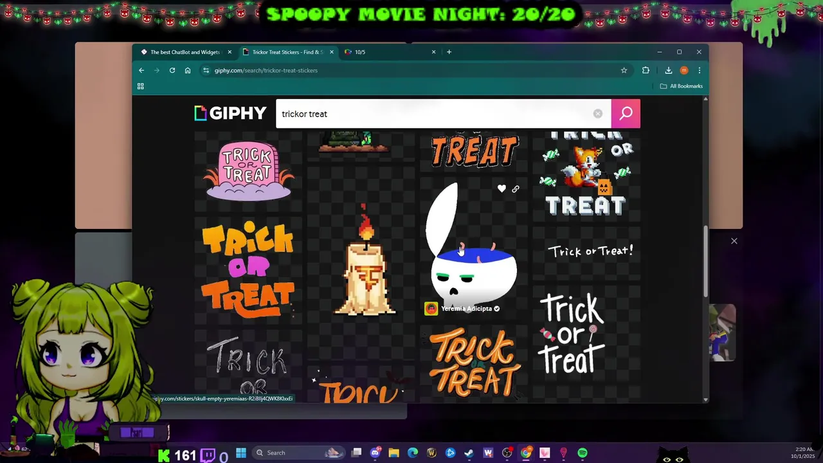The height and width of the screenshot is (463, 823).
Task: Open the apps grid in bookmarks bar
Action: 140,86
